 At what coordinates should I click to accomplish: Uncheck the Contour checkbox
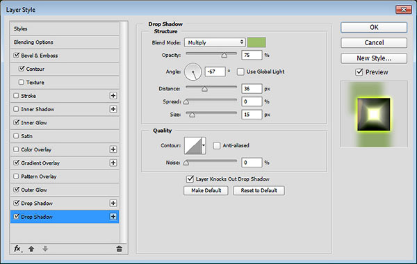[x=22, y=69]
